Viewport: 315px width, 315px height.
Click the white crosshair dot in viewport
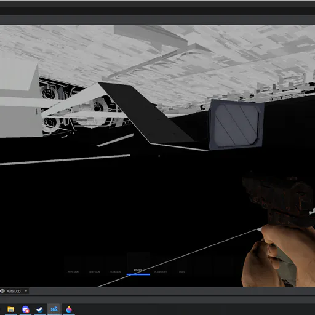pos(159,156)
